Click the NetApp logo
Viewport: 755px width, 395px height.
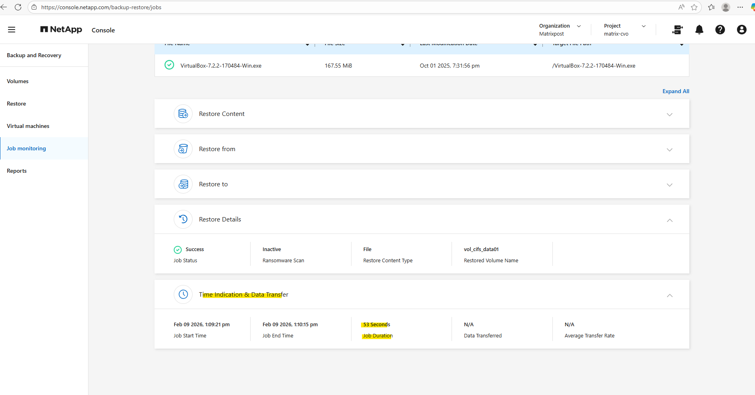coord(61,30)
